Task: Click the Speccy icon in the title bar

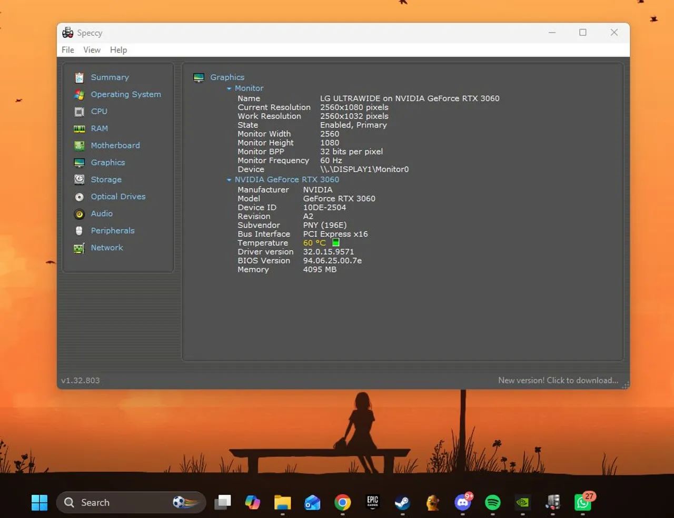Action: 67,33
